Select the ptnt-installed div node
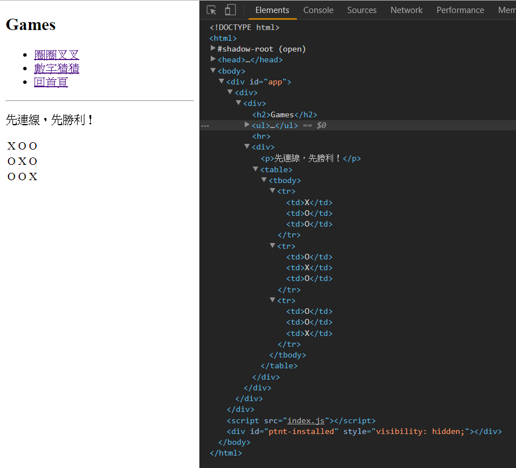The width and height of the screenshot is (516, 468). [x=364, y=432]
